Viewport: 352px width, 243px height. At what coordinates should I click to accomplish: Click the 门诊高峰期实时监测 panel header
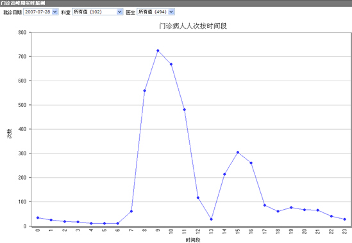(176, 3)
